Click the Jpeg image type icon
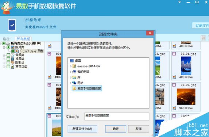This screenshot has width=209, height=137. pos(17,51)
